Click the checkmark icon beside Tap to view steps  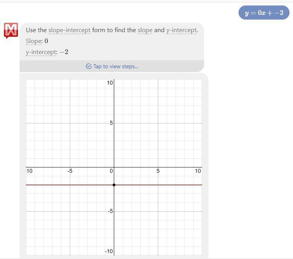(89, 67)
